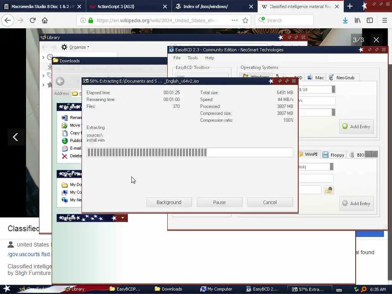The height and width of the screenshot is (294, 392).
Task: Switch to the Mac tab in EasyBCD
Action: coord(315,77)
